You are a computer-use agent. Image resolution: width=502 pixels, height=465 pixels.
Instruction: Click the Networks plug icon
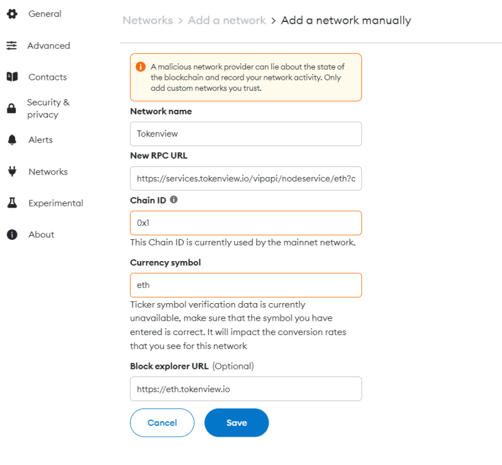(x=12, y=171)
